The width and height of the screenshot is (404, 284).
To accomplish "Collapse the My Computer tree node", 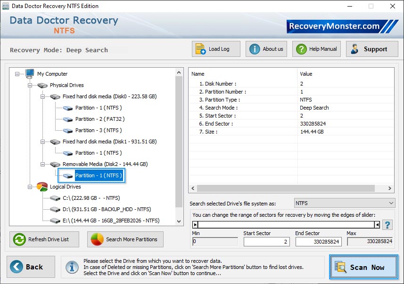I will 17,74.
